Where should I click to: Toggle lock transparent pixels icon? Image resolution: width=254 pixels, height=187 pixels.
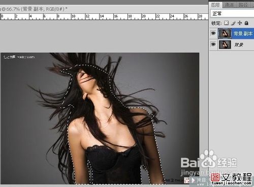click(x=226, y=23)
